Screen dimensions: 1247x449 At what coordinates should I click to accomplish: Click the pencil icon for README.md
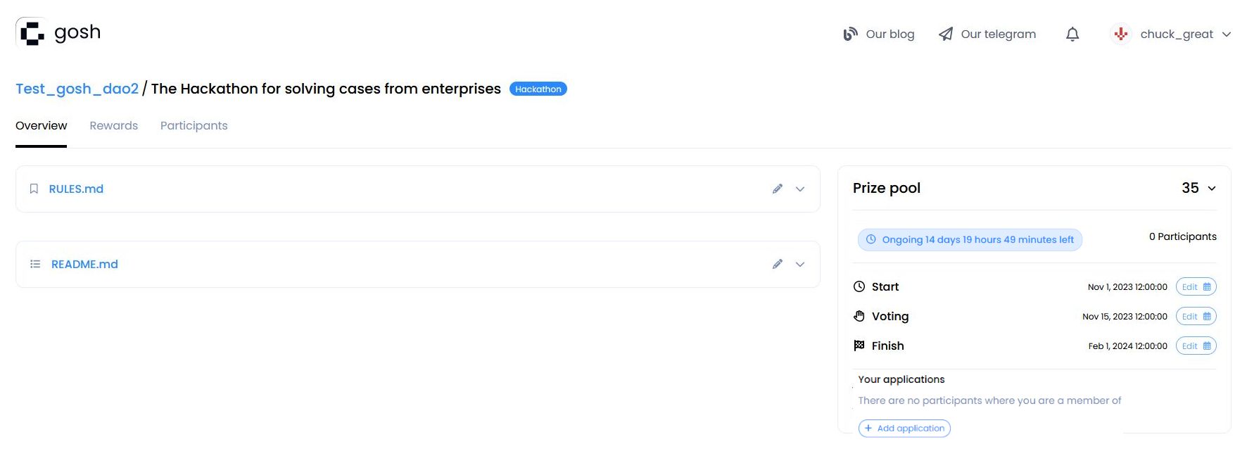pos(777,264)
